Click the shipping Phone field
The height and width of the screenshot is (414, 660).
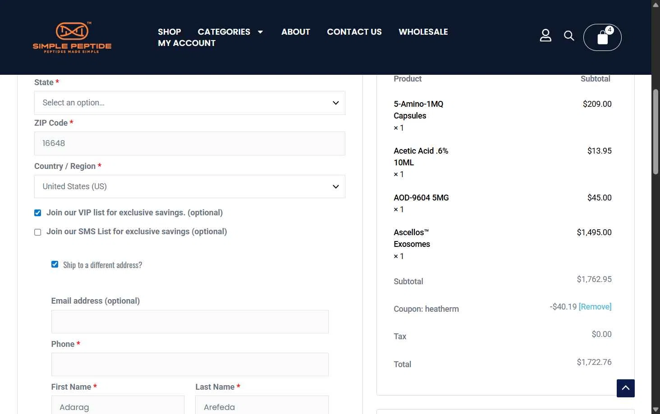click(x=190, y=364)
